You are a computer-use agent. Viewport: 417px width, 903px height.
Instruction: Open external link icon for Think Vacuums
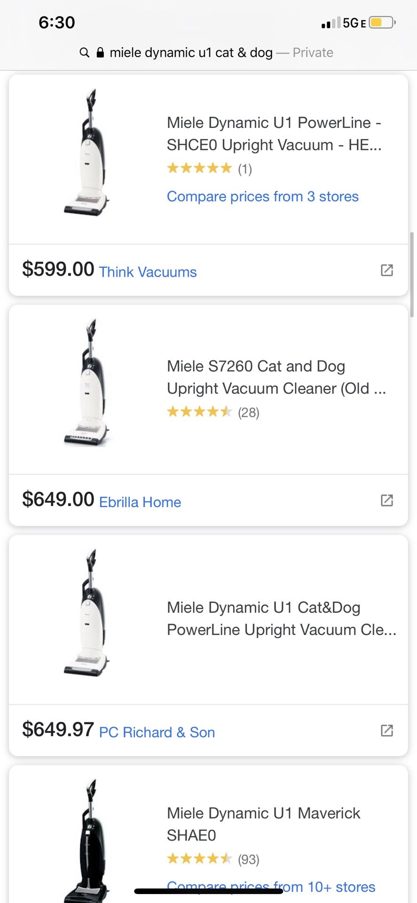[386, 270]
